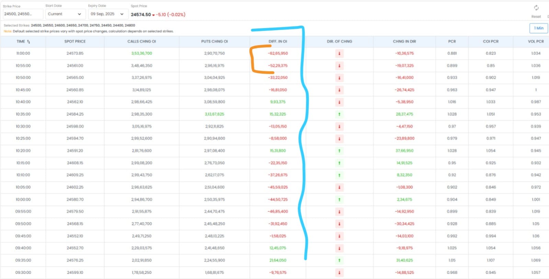Screen dimensions: 549x279
Task: Click the PUTS CHNG OI column header
Action: [x=214, y=41]
